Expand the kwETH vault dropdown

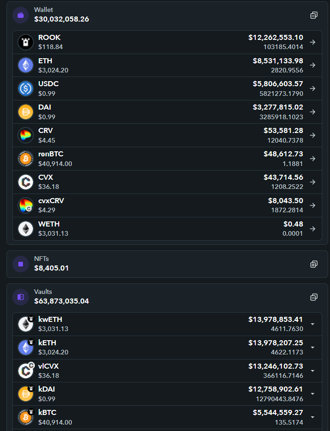[x=313, y=324]
